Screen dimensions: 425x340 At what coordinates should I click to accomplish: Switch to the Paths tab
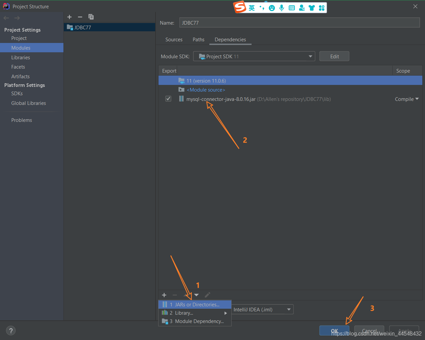point(198,39)
